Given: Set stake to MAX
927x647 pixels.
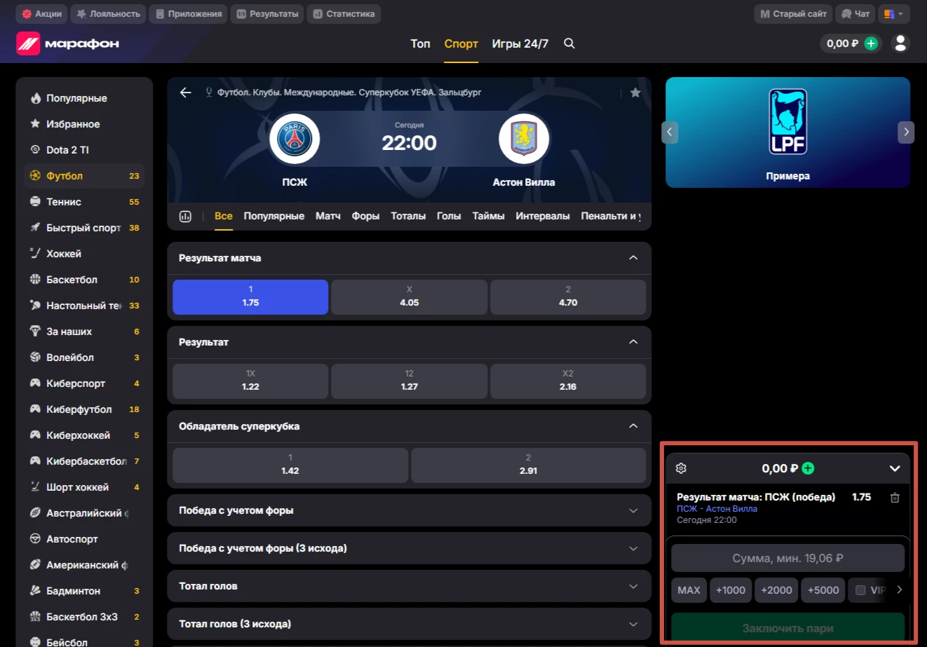Looking at the screenshot, I should click(689, 590).
